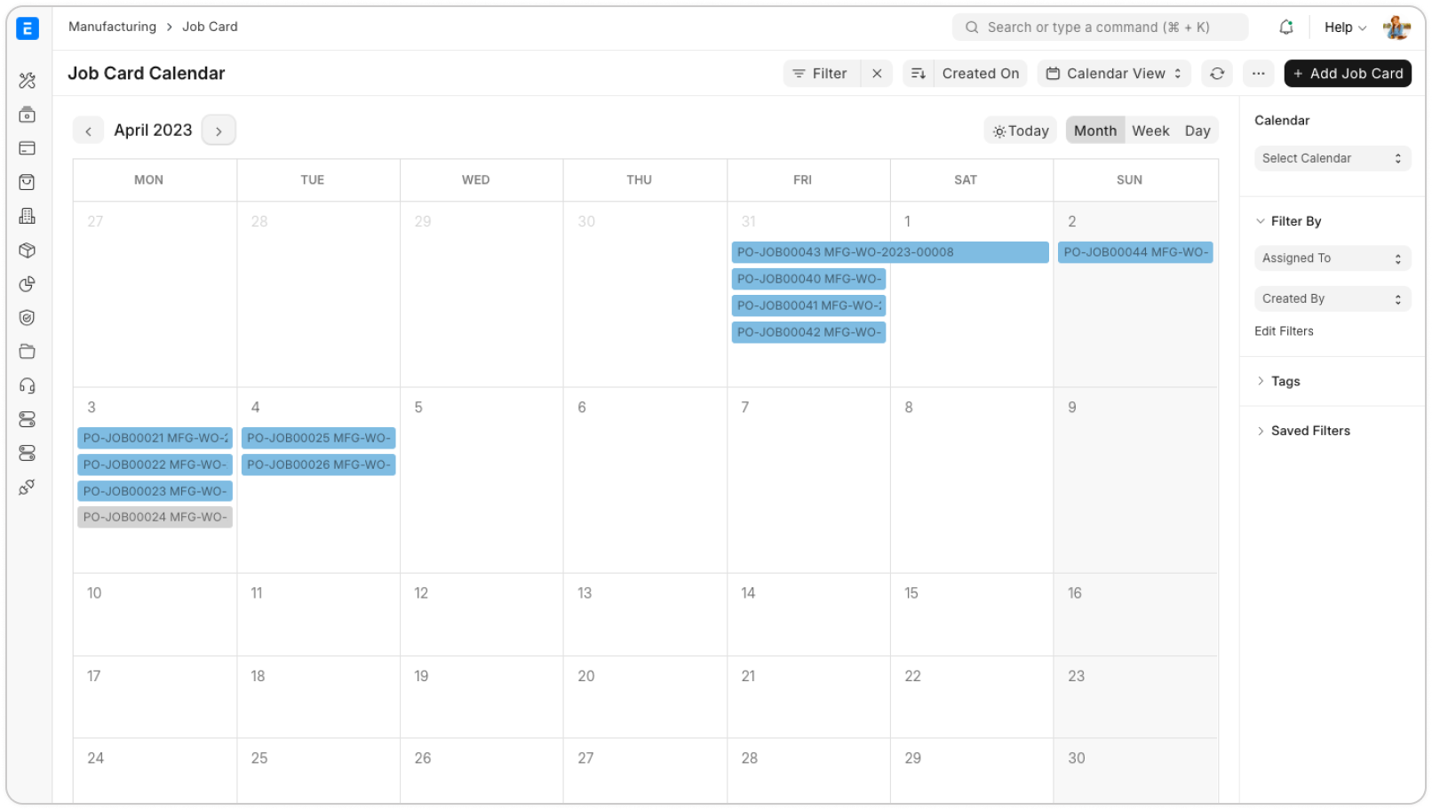
Task: Switch calendar to Day view
Action: pos(1197,131)
